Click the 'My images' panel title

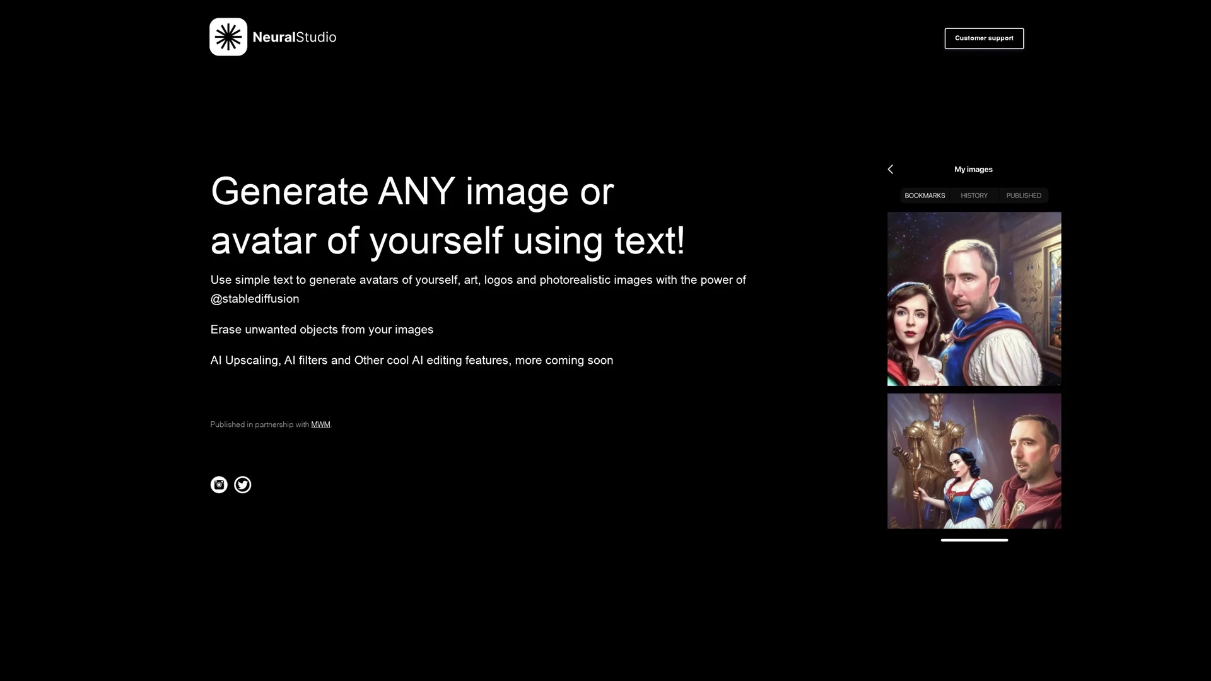[x=973, y=169]
